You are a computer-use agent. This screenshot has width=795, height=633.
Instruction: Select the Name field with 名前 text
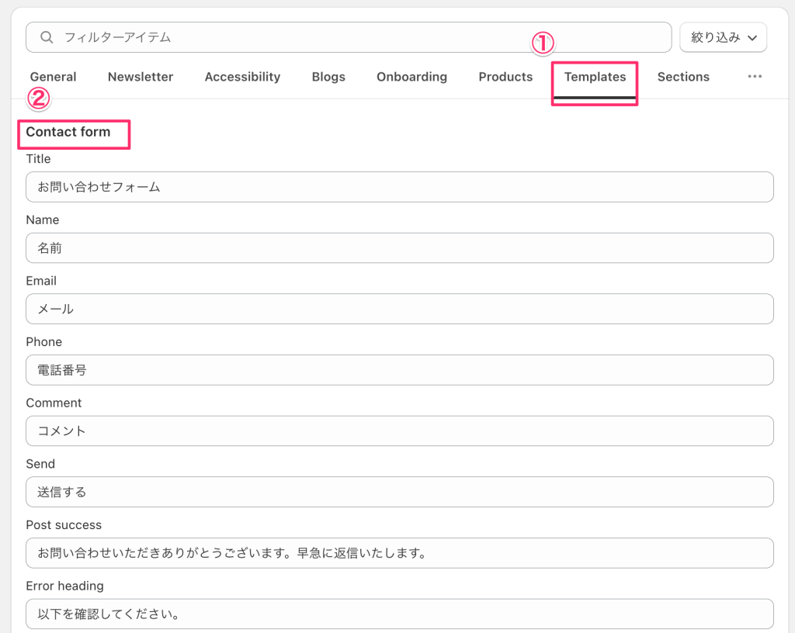pos(399,247)
